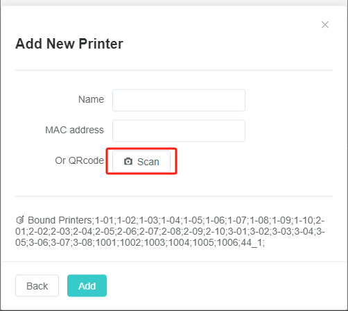Image resolution: width=348 pixels, height=311 pixels.
Task: Click the Bound Printers edit icon
Action: click(20, 220)
